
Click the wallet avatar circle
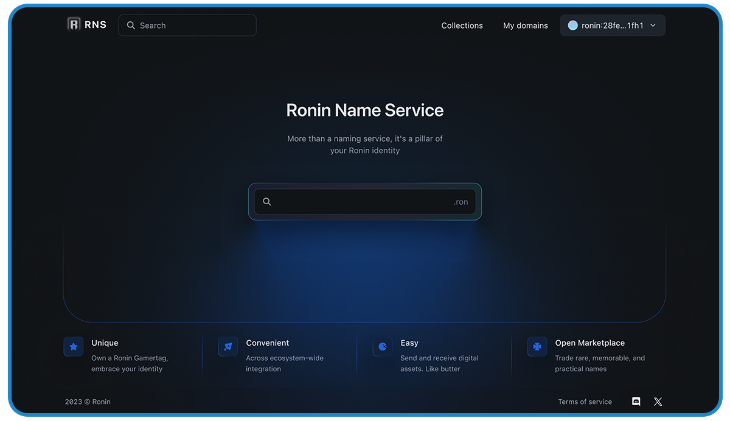[572, 26]
